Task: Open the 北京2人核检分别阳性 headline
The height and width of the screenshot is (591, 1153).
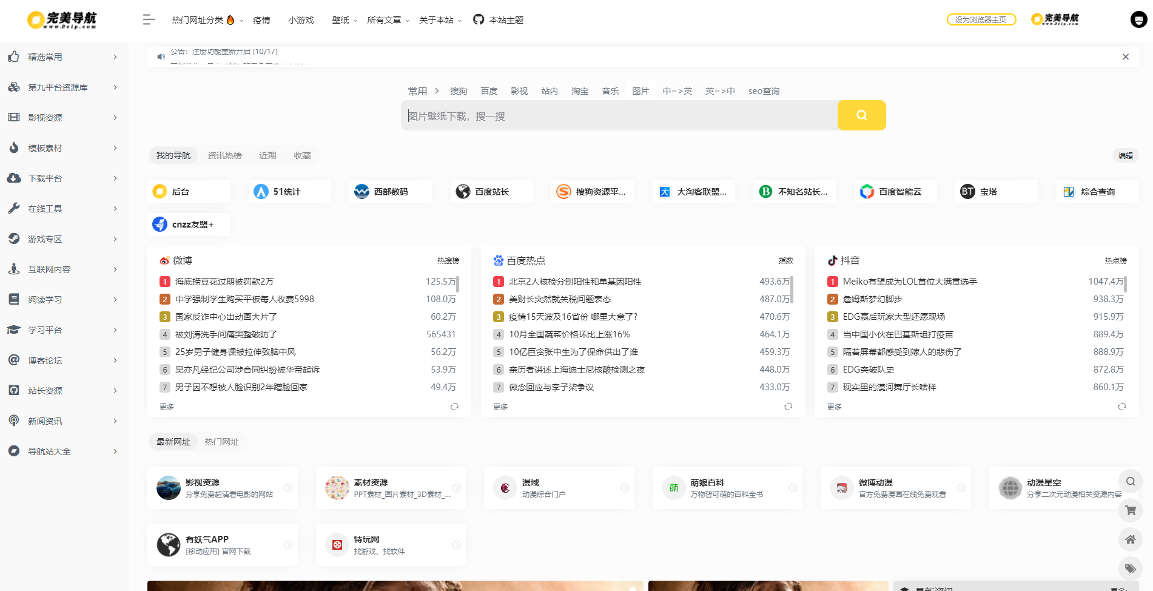Action: [575, 282]
